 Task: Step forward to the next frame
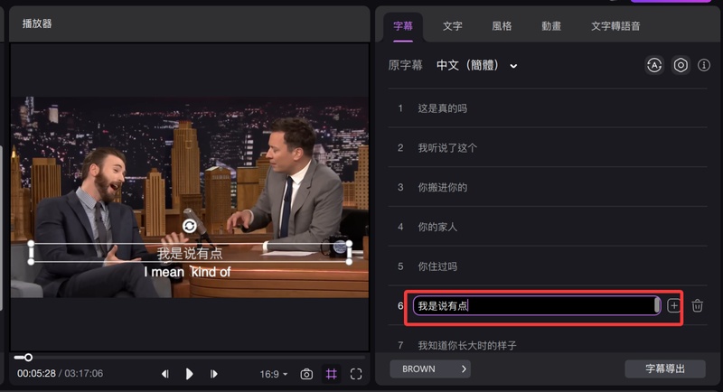tap(214, 374)
